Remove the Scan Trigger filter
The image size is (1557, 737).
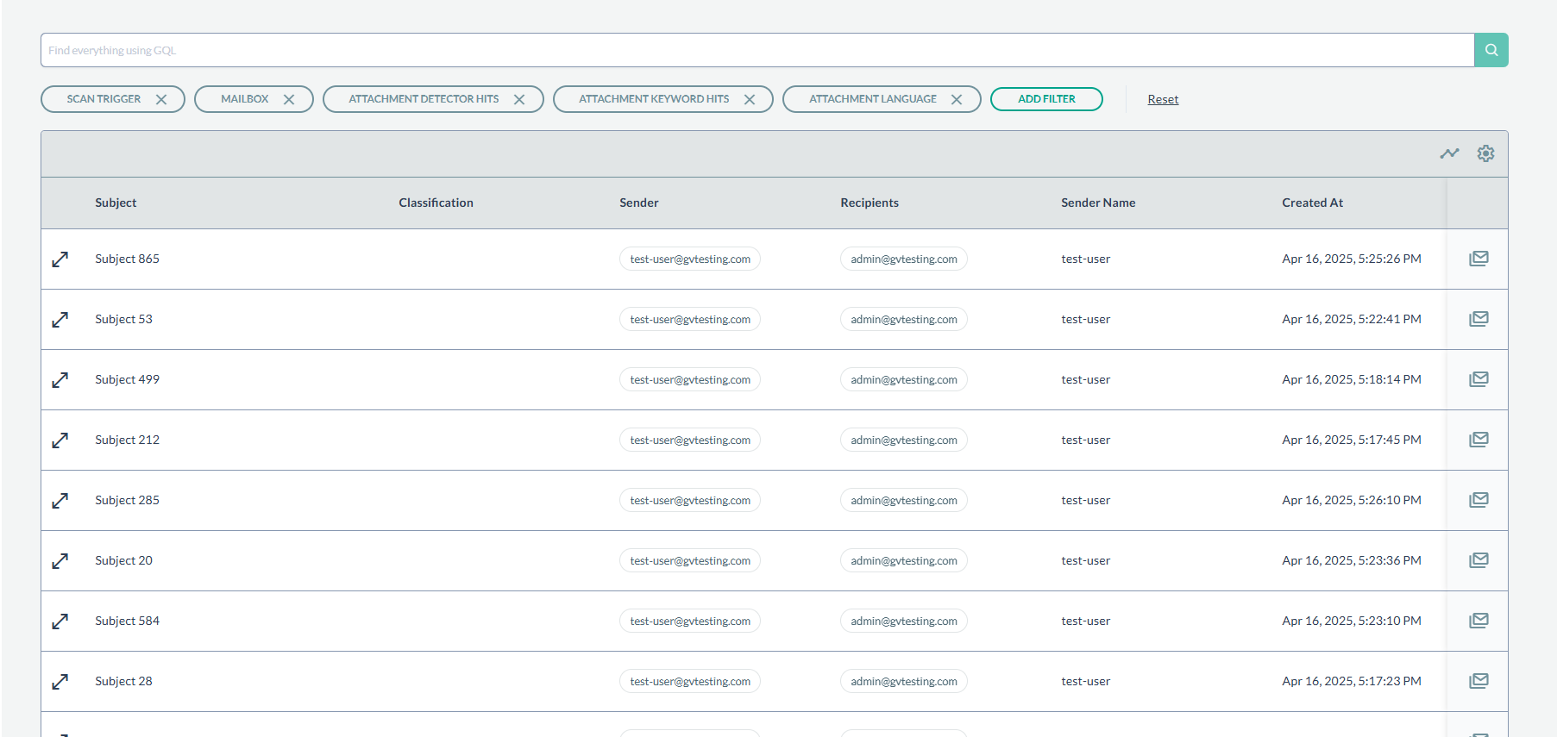(161, 99)
